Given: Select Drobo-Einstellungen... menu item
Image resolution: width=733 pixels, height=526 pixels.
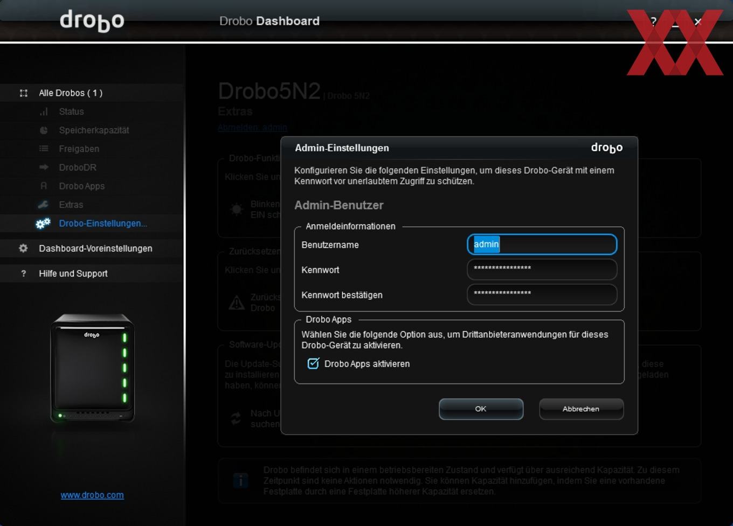Looking at the screenshot, I should pyautogui.click(x=103, y=223).
